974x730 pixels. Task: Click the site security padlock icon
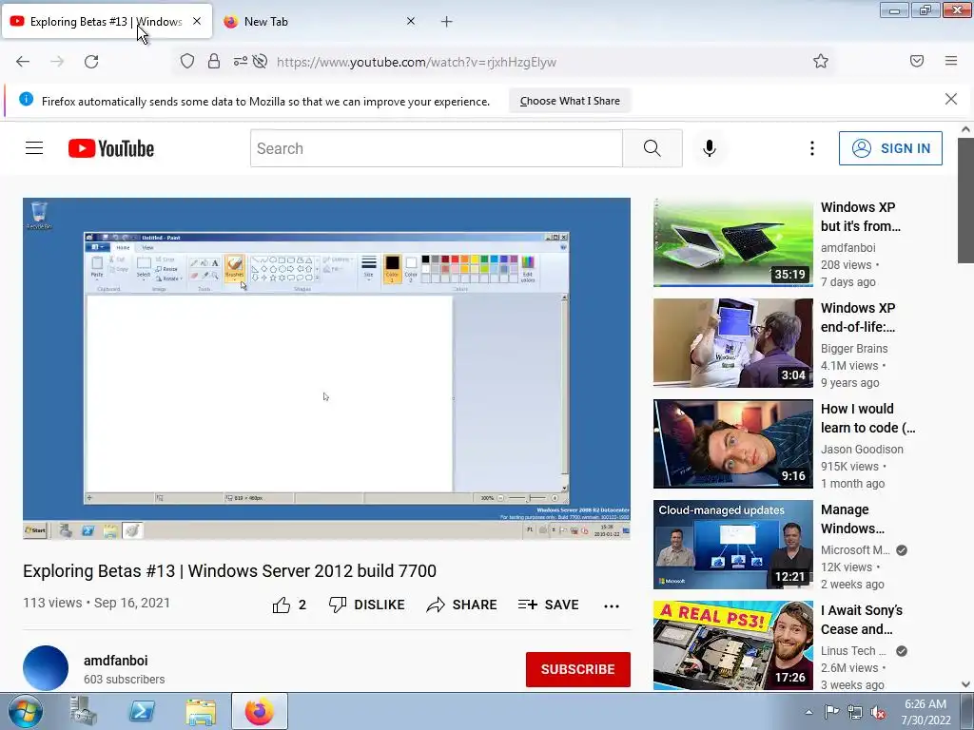pyautogui.click(x=214, y=61)
